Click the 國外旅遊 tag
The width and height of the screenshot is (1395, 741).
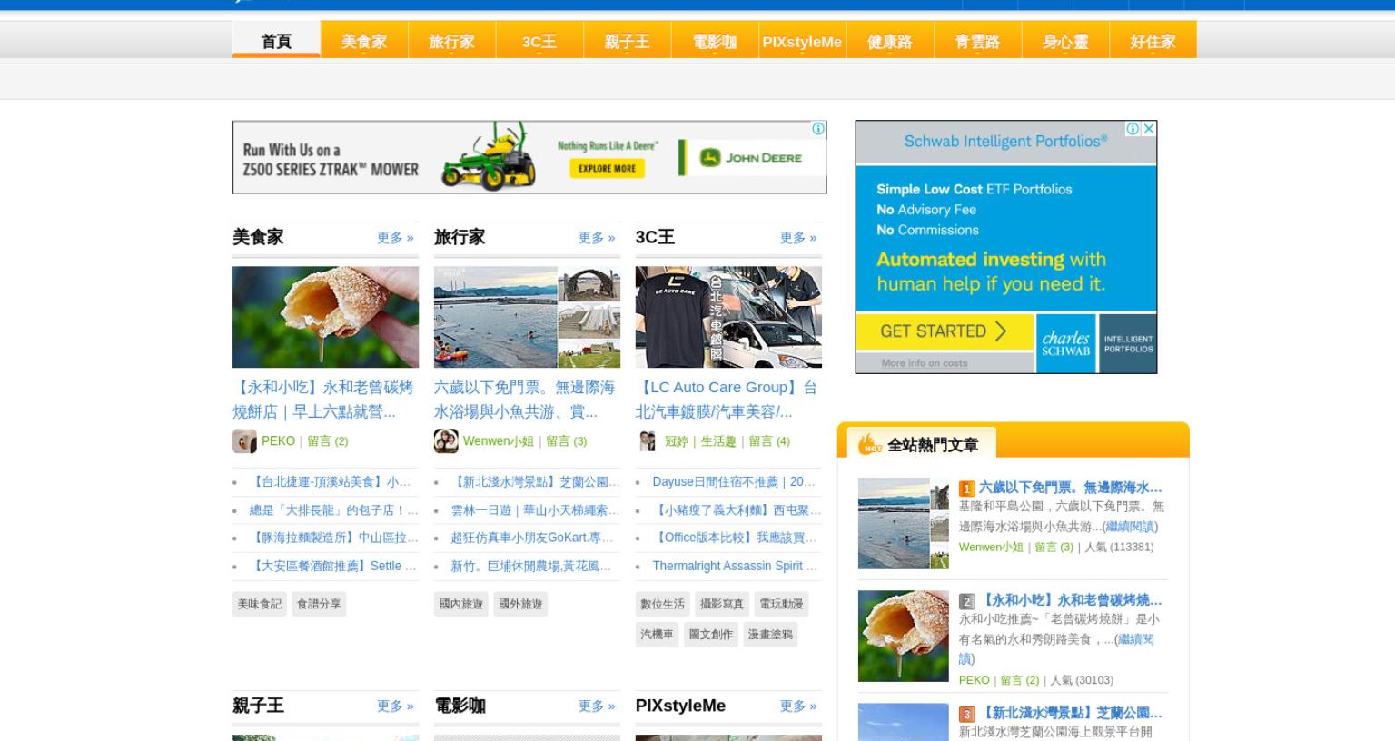[x=520, y=604]
